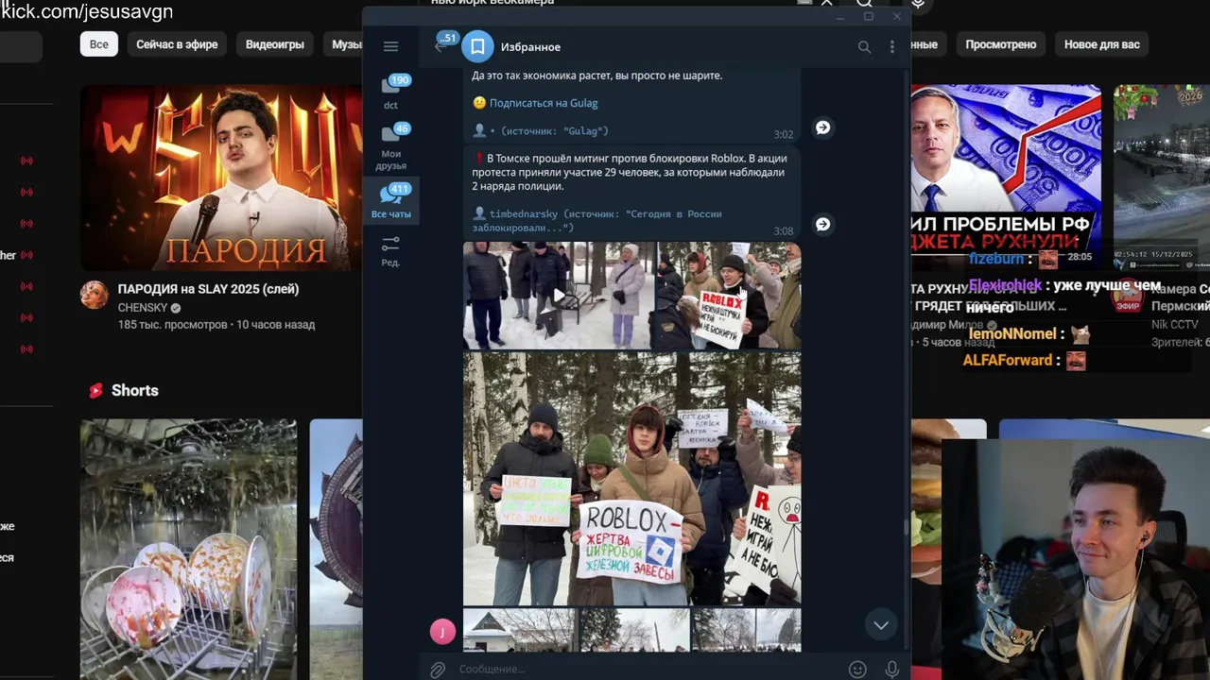Open the Ред. folder editor
Image resolution: width=1210 pixels, height=680 pixels.
click(390, 251)
